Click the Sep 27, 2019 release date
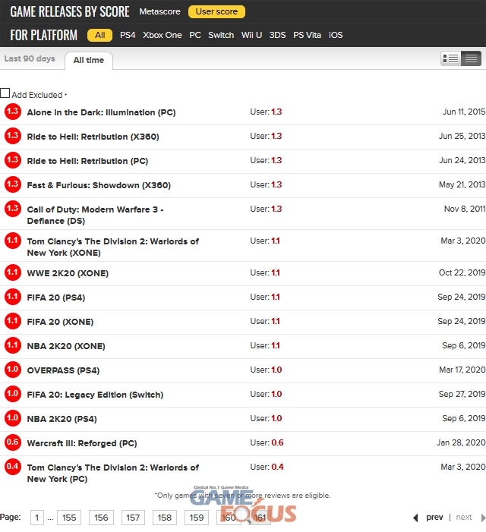 pyautogui.click(x=462, y=394)
